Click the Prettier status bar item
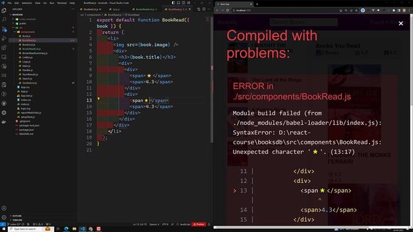This screenshot has height=232, width=413. tap(199, 224)
